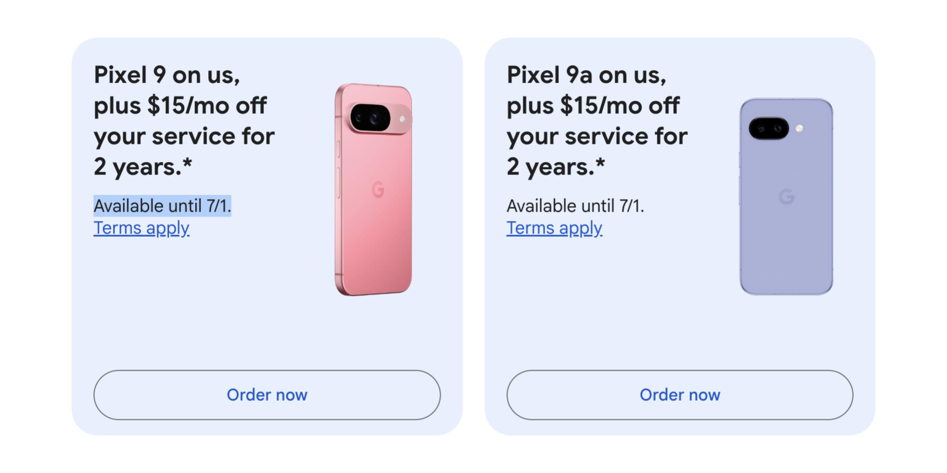Click the flash dot on the purple phone
This screenshot has width=947, height=473.
pos(799,128)
